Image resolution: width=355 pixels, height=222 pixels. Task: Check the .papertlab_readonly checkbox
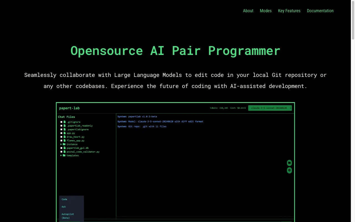coord(62,126)
